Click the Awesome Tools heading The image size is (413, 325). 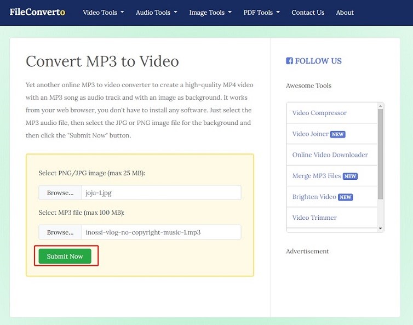[309, 85]
